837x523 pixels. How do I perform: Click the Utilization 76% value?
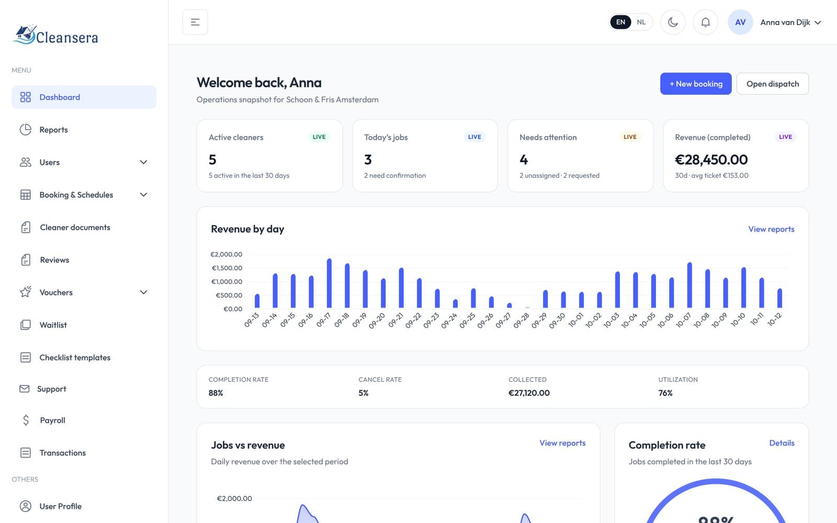point(665,393)
